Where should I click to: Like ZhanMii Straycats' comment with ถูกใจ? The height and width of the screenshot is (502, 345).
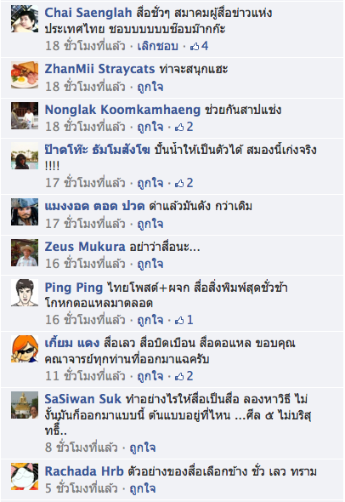(150, 87)
